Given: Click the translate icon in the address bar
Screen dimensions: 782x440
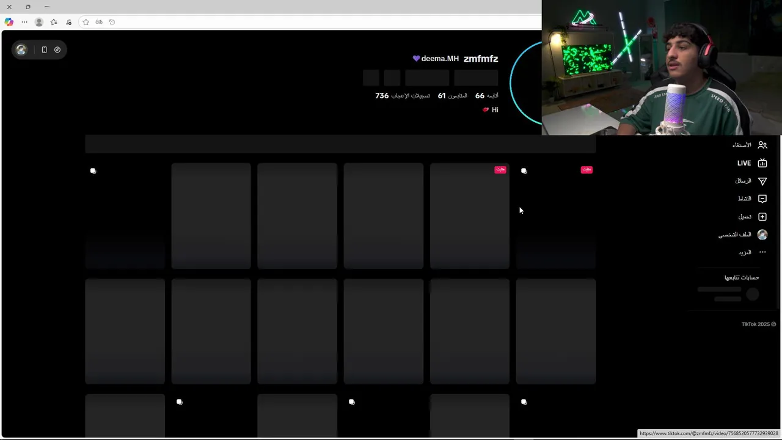Looking at the screenshot, I should point(99,22).
